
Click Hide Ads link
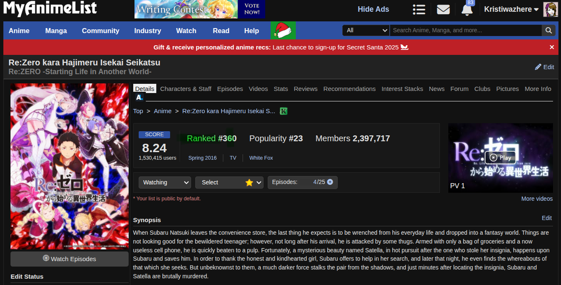point(373,9)
